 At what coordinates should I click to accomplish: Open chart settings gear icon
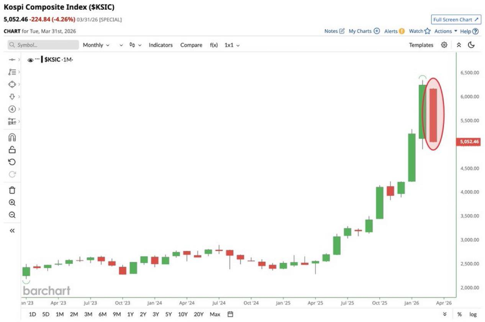pyautogui.click(x=444, y=45)
